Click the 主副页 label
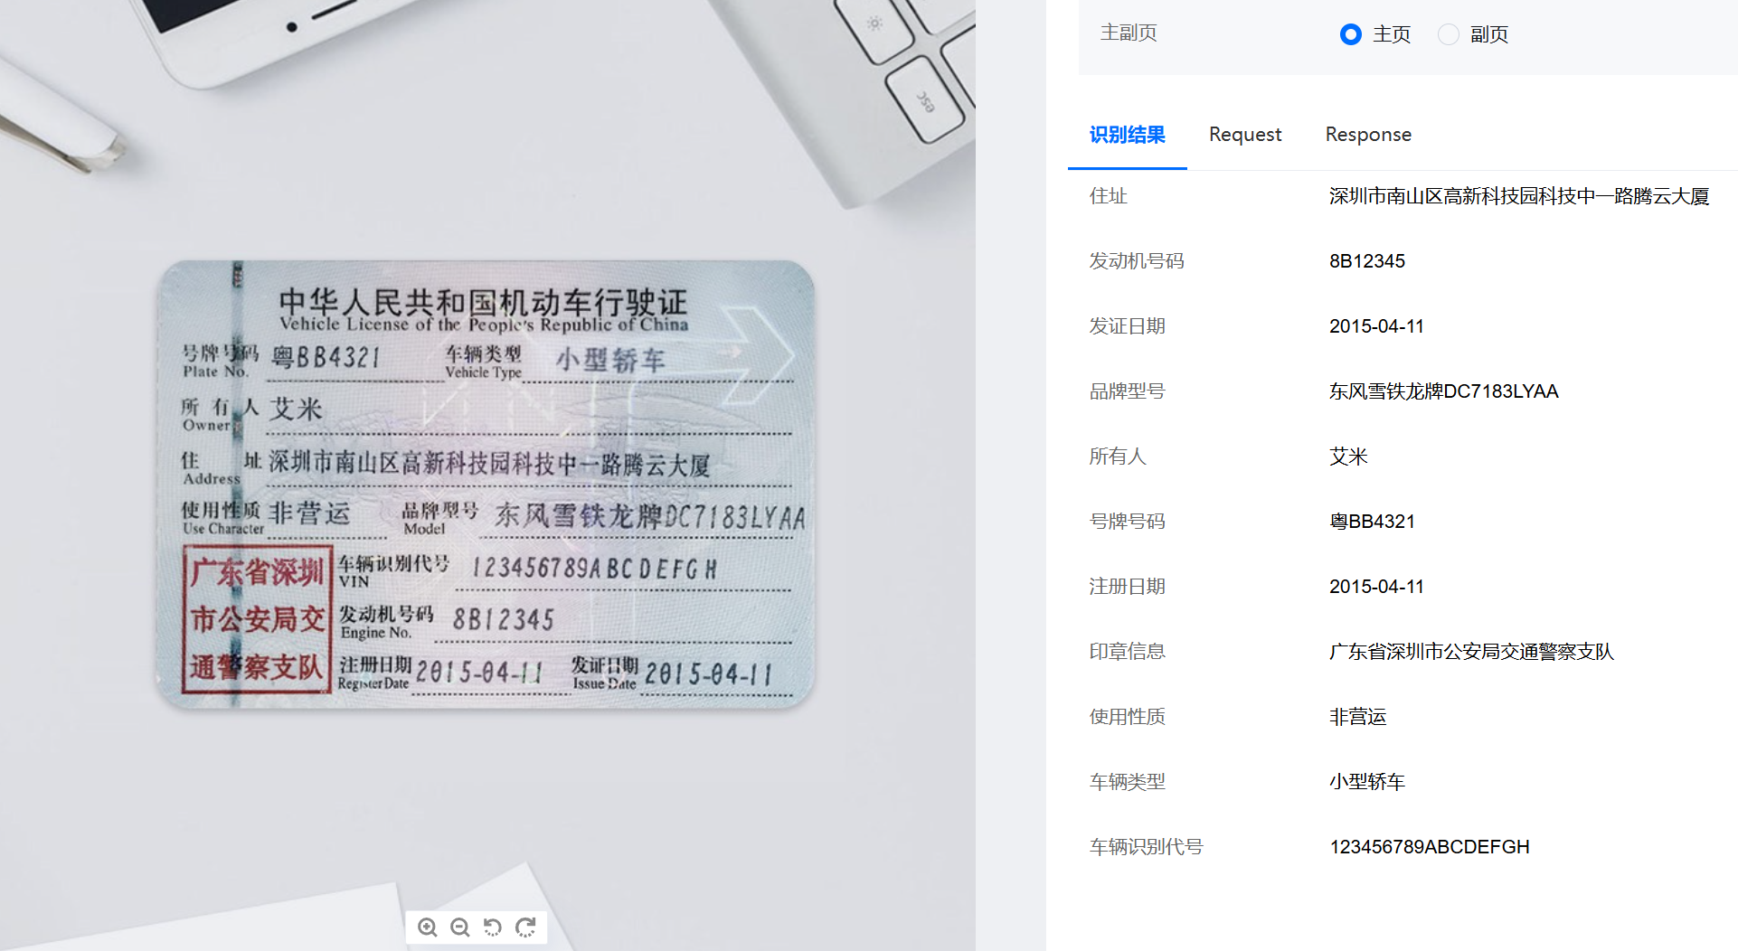Image resolution: width=1738 pixels, height=951 pixels. [1129, 33]
